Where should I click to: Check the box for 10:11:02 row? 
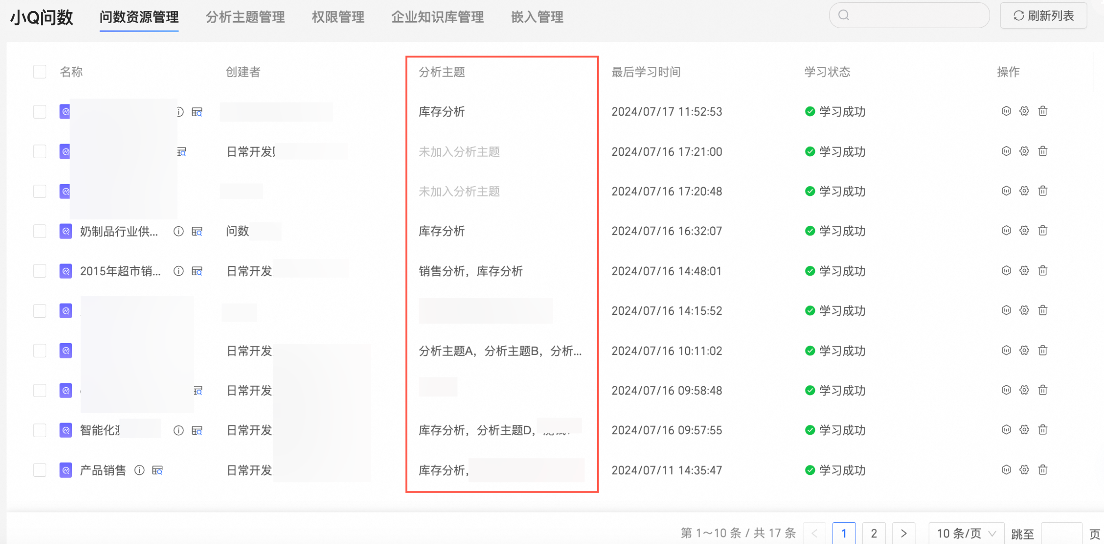point(40,351)
